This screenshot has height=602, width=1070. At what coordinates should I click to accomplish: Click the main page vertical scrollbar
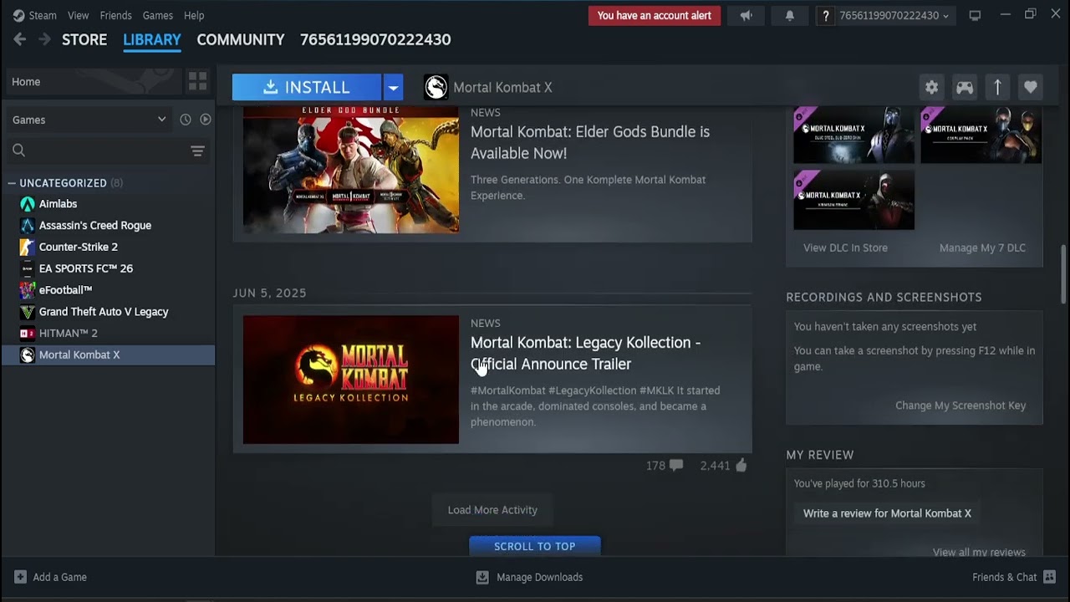pyautogui.click(x=1064, y=275)
